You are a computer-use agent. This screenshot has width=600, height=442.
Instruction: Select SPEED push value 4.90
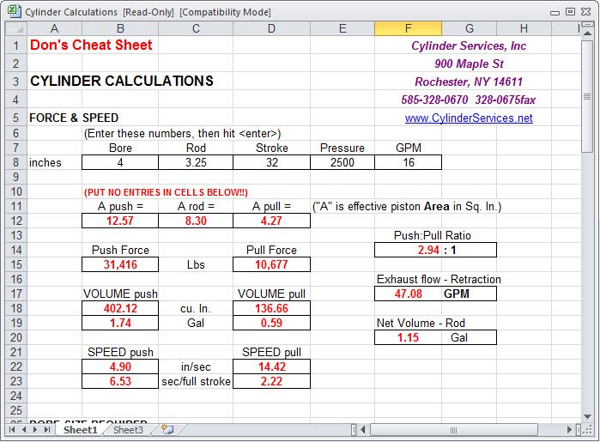[x=120, y=366]
